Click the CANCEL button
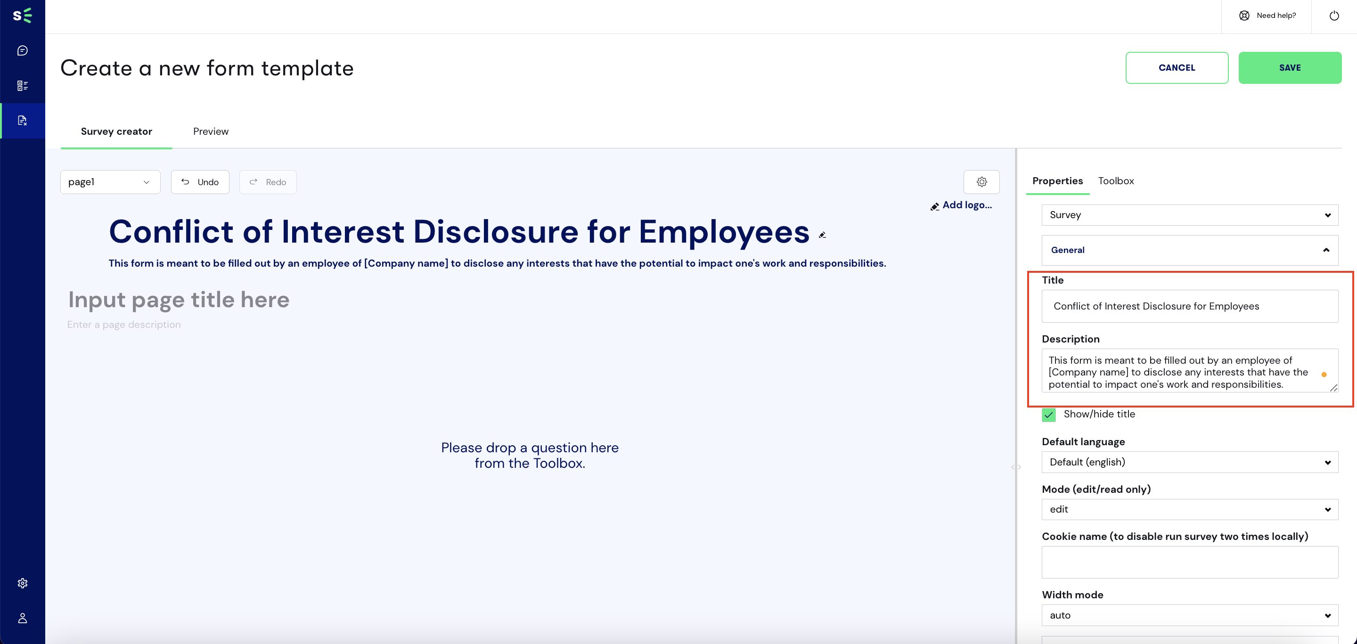Viewport: 1357px width, 644px height. pos(1177,67)
